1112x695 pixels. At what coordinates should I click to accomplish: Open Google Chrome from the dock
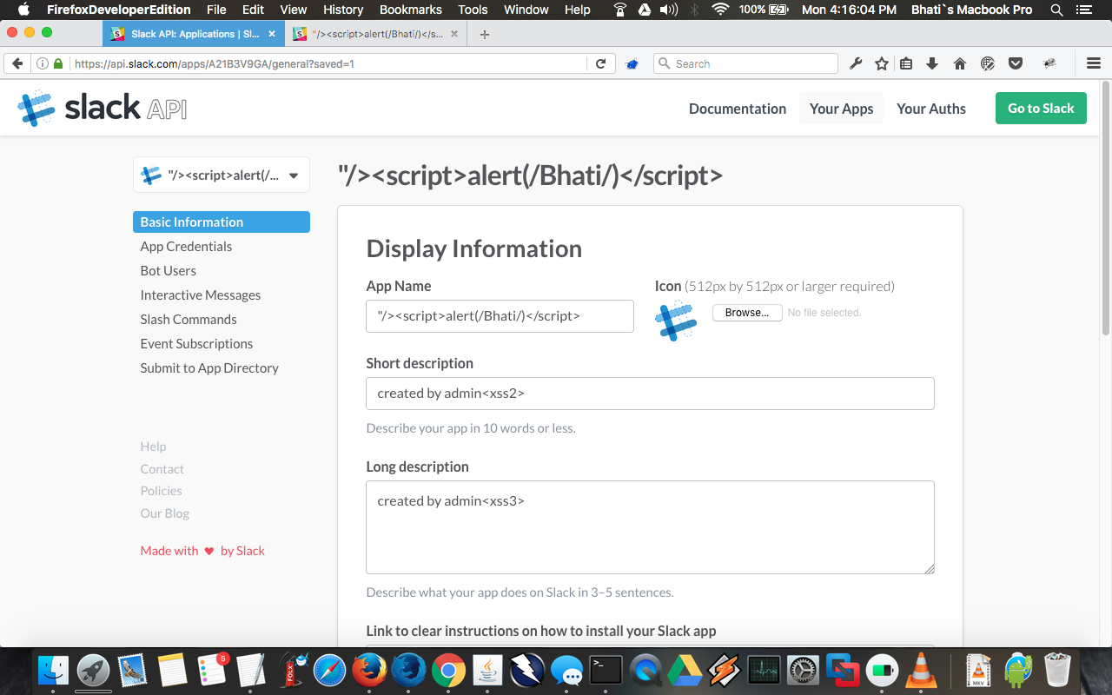click(x=448, y=670)
